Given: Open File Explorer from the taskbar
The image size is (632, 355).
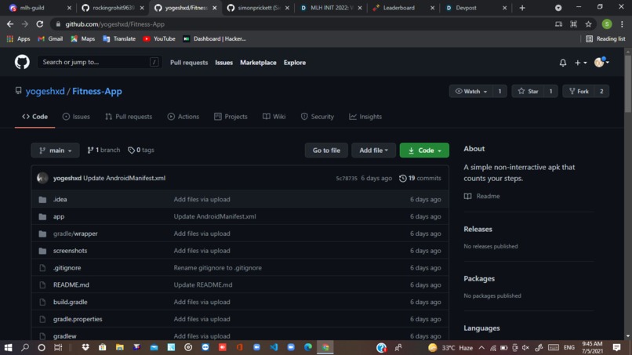Looking at the screenshot, I should click(x=120, y=347).
